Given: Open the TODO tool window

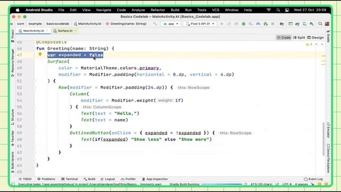Looking at the screenshot, I should coord(25,179).
